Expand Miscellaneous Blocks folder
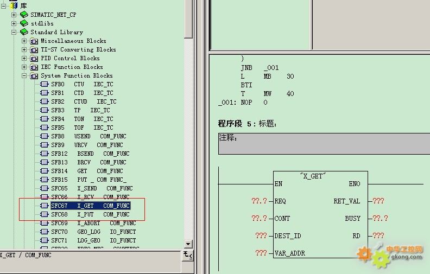This screenshot has height=274, width=430. point(24,41)
